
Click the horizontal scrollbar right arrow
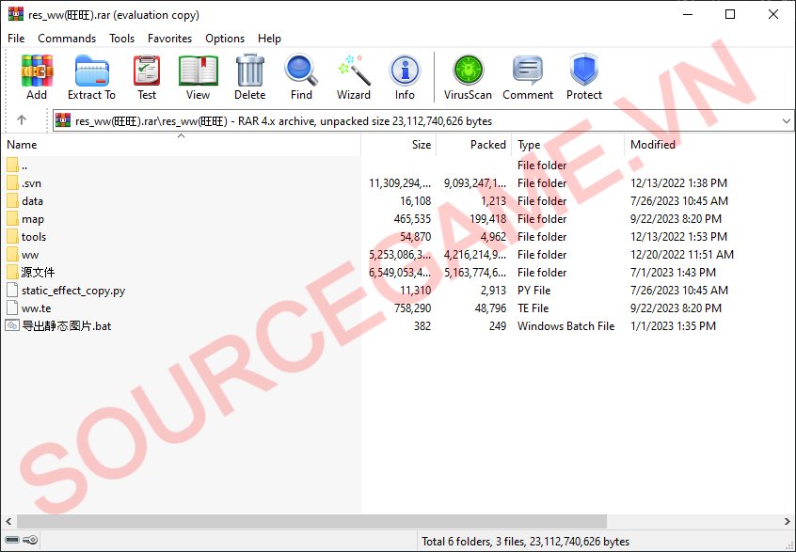(787, 521)
